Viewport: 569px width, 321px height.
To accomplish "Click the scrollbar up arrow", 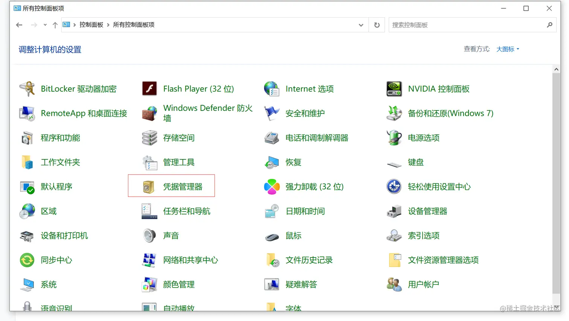I will (556, 69).
